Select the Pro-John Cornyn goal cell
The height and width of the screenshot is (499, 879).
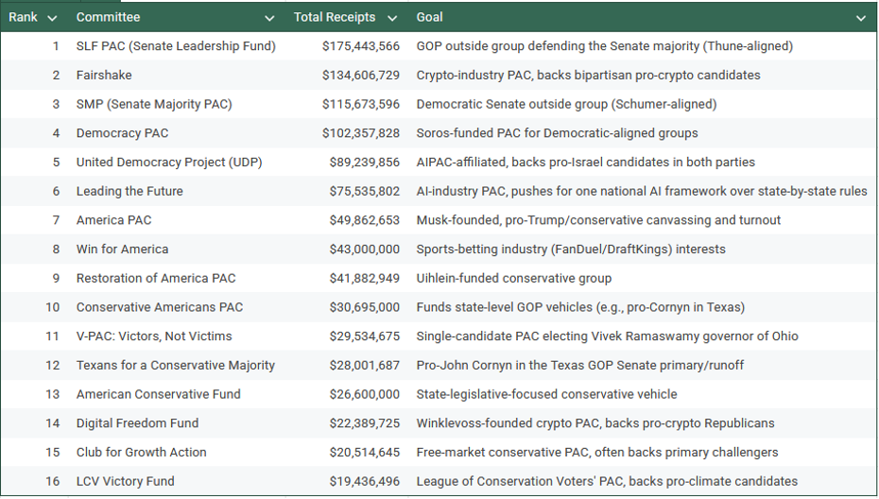click(643, 366)
